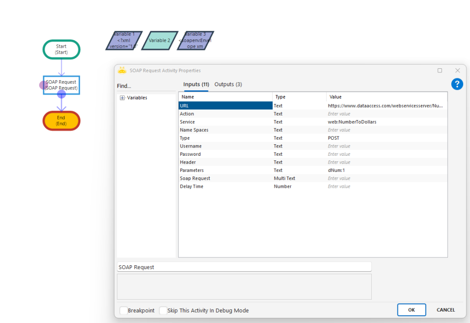Click the purple dot on SOAP Request node
Image resolution: width=470 pixels, height=323 pixels.
(x=44, y=85)
